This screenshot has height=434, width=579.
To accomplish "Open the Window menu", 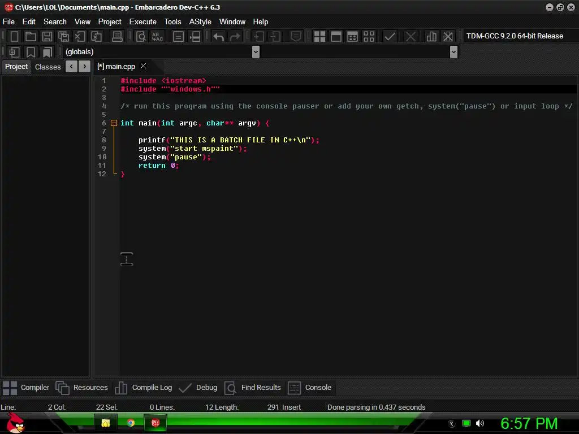I will pyautogui.click(x=232, y=22).
